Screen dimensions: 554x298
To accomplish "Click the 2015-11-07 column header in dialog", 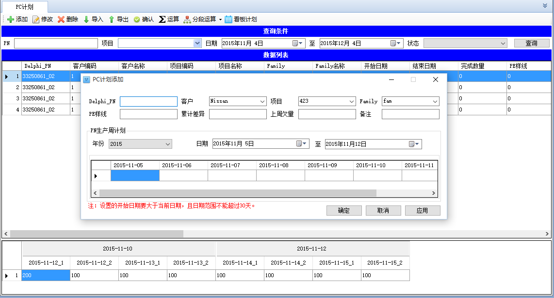I will point(232,165).
